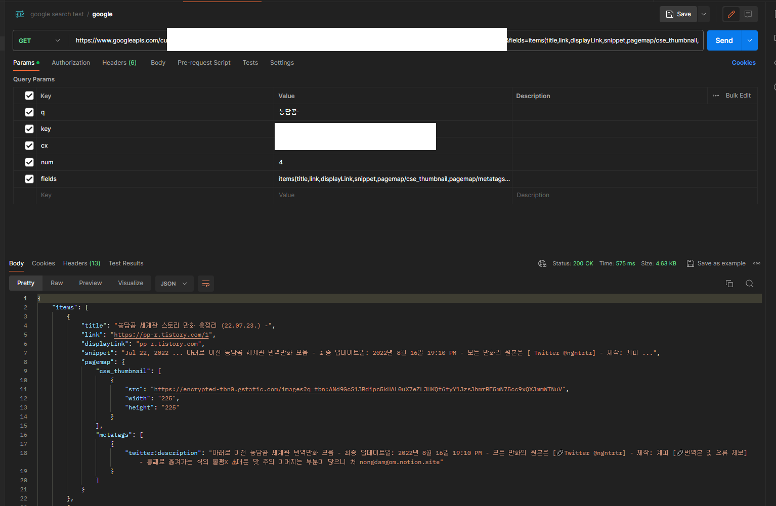776x506 pixels.
Task: Click the request URL field
Action: pyautogui.click(x=386, y=40)
